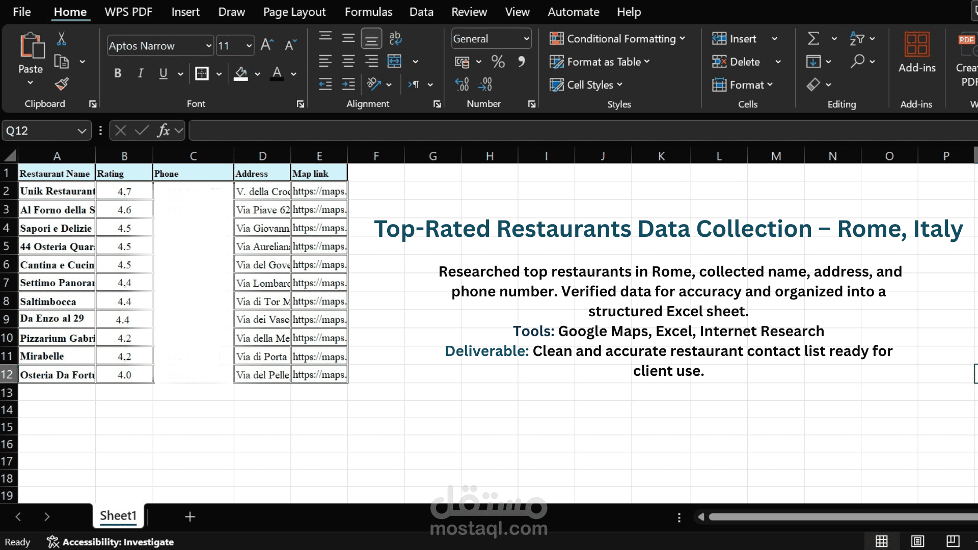Open the Aptos Narrow font dropdown
The width and height of the screenshot is (978, 550).
tap(208, 46)
